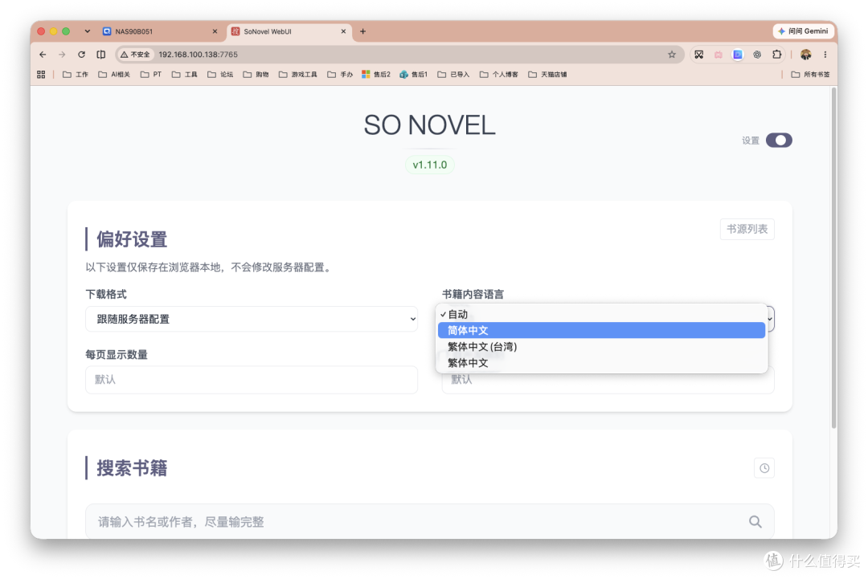
Task: Click the book search input field
Action: 429,521
